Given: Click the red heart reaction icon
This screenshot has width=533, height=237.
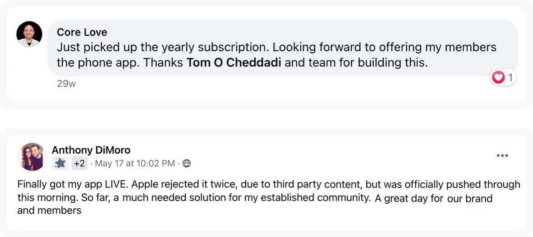Looking at the screenshot, I should (498, 78).
